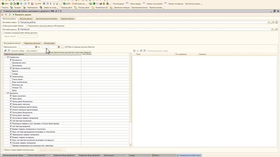Screen dimensions: 280x157
Task: Click first icon in the form toolbar
Action: [2, 14]
